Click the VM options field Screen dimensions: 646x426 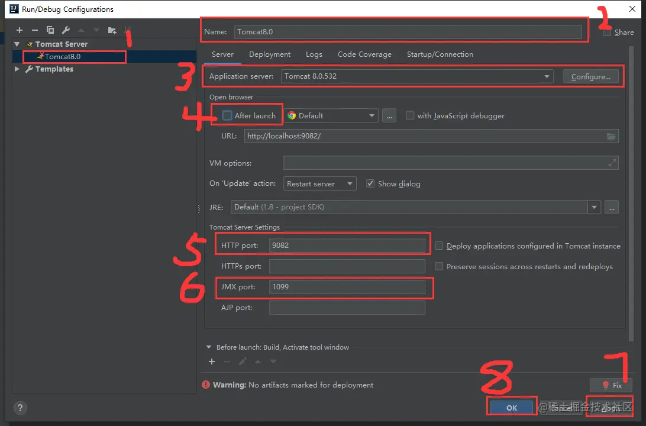pos(451,163)
